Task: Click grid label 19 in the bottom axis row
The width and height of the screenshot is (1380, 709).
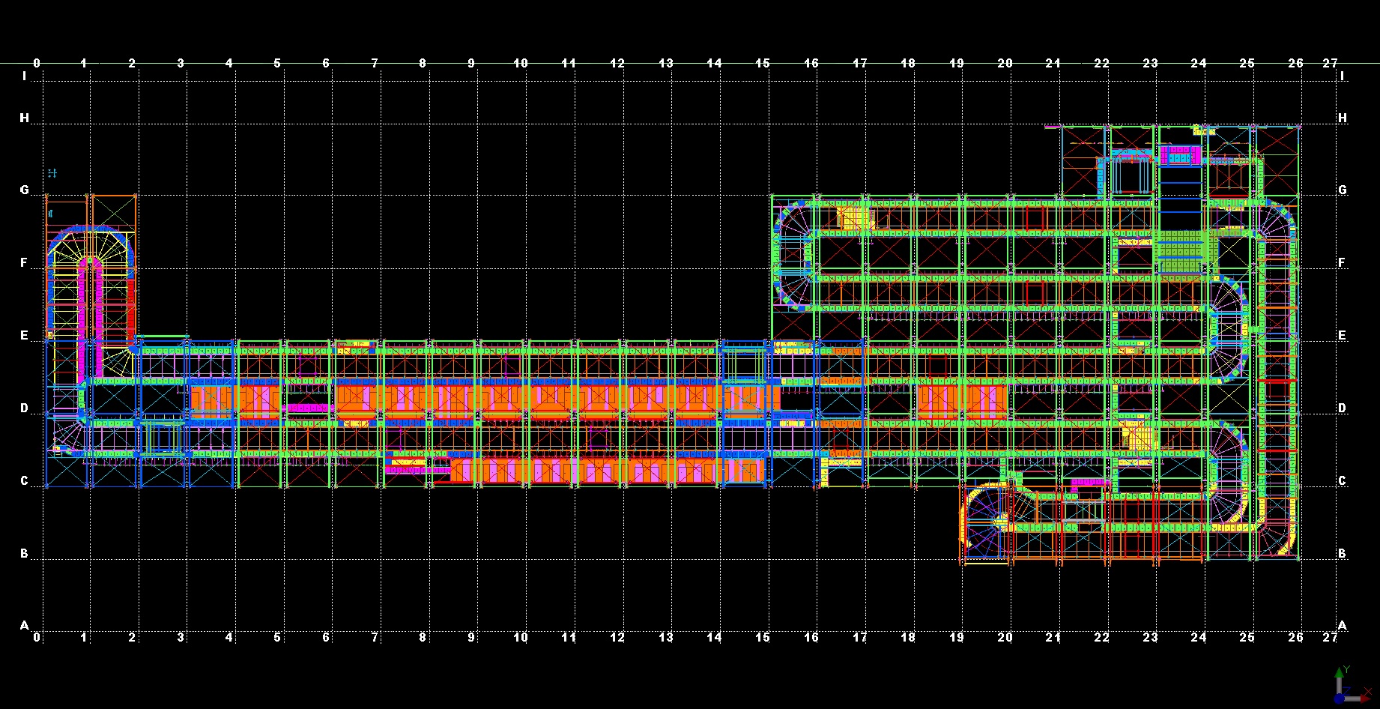Action: coord(957,638)
